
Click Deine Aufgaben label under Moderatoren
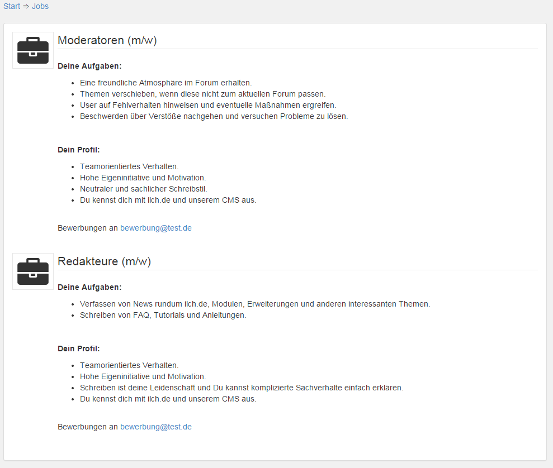click(89, 66)
